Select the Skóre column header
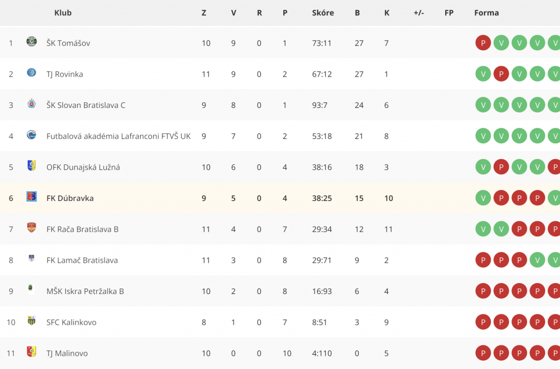560x369 pixels. [323, 13]
